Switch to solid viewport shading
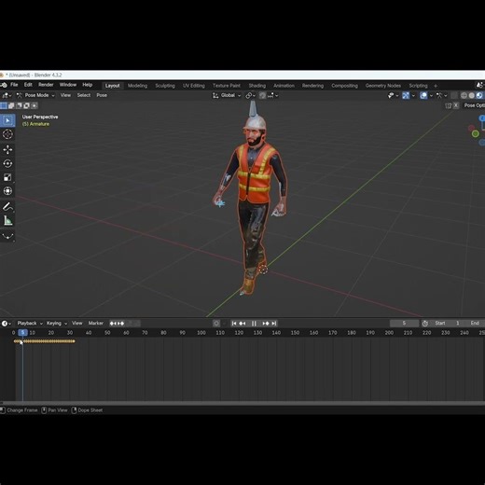485x485 pixels. (471, 95)
